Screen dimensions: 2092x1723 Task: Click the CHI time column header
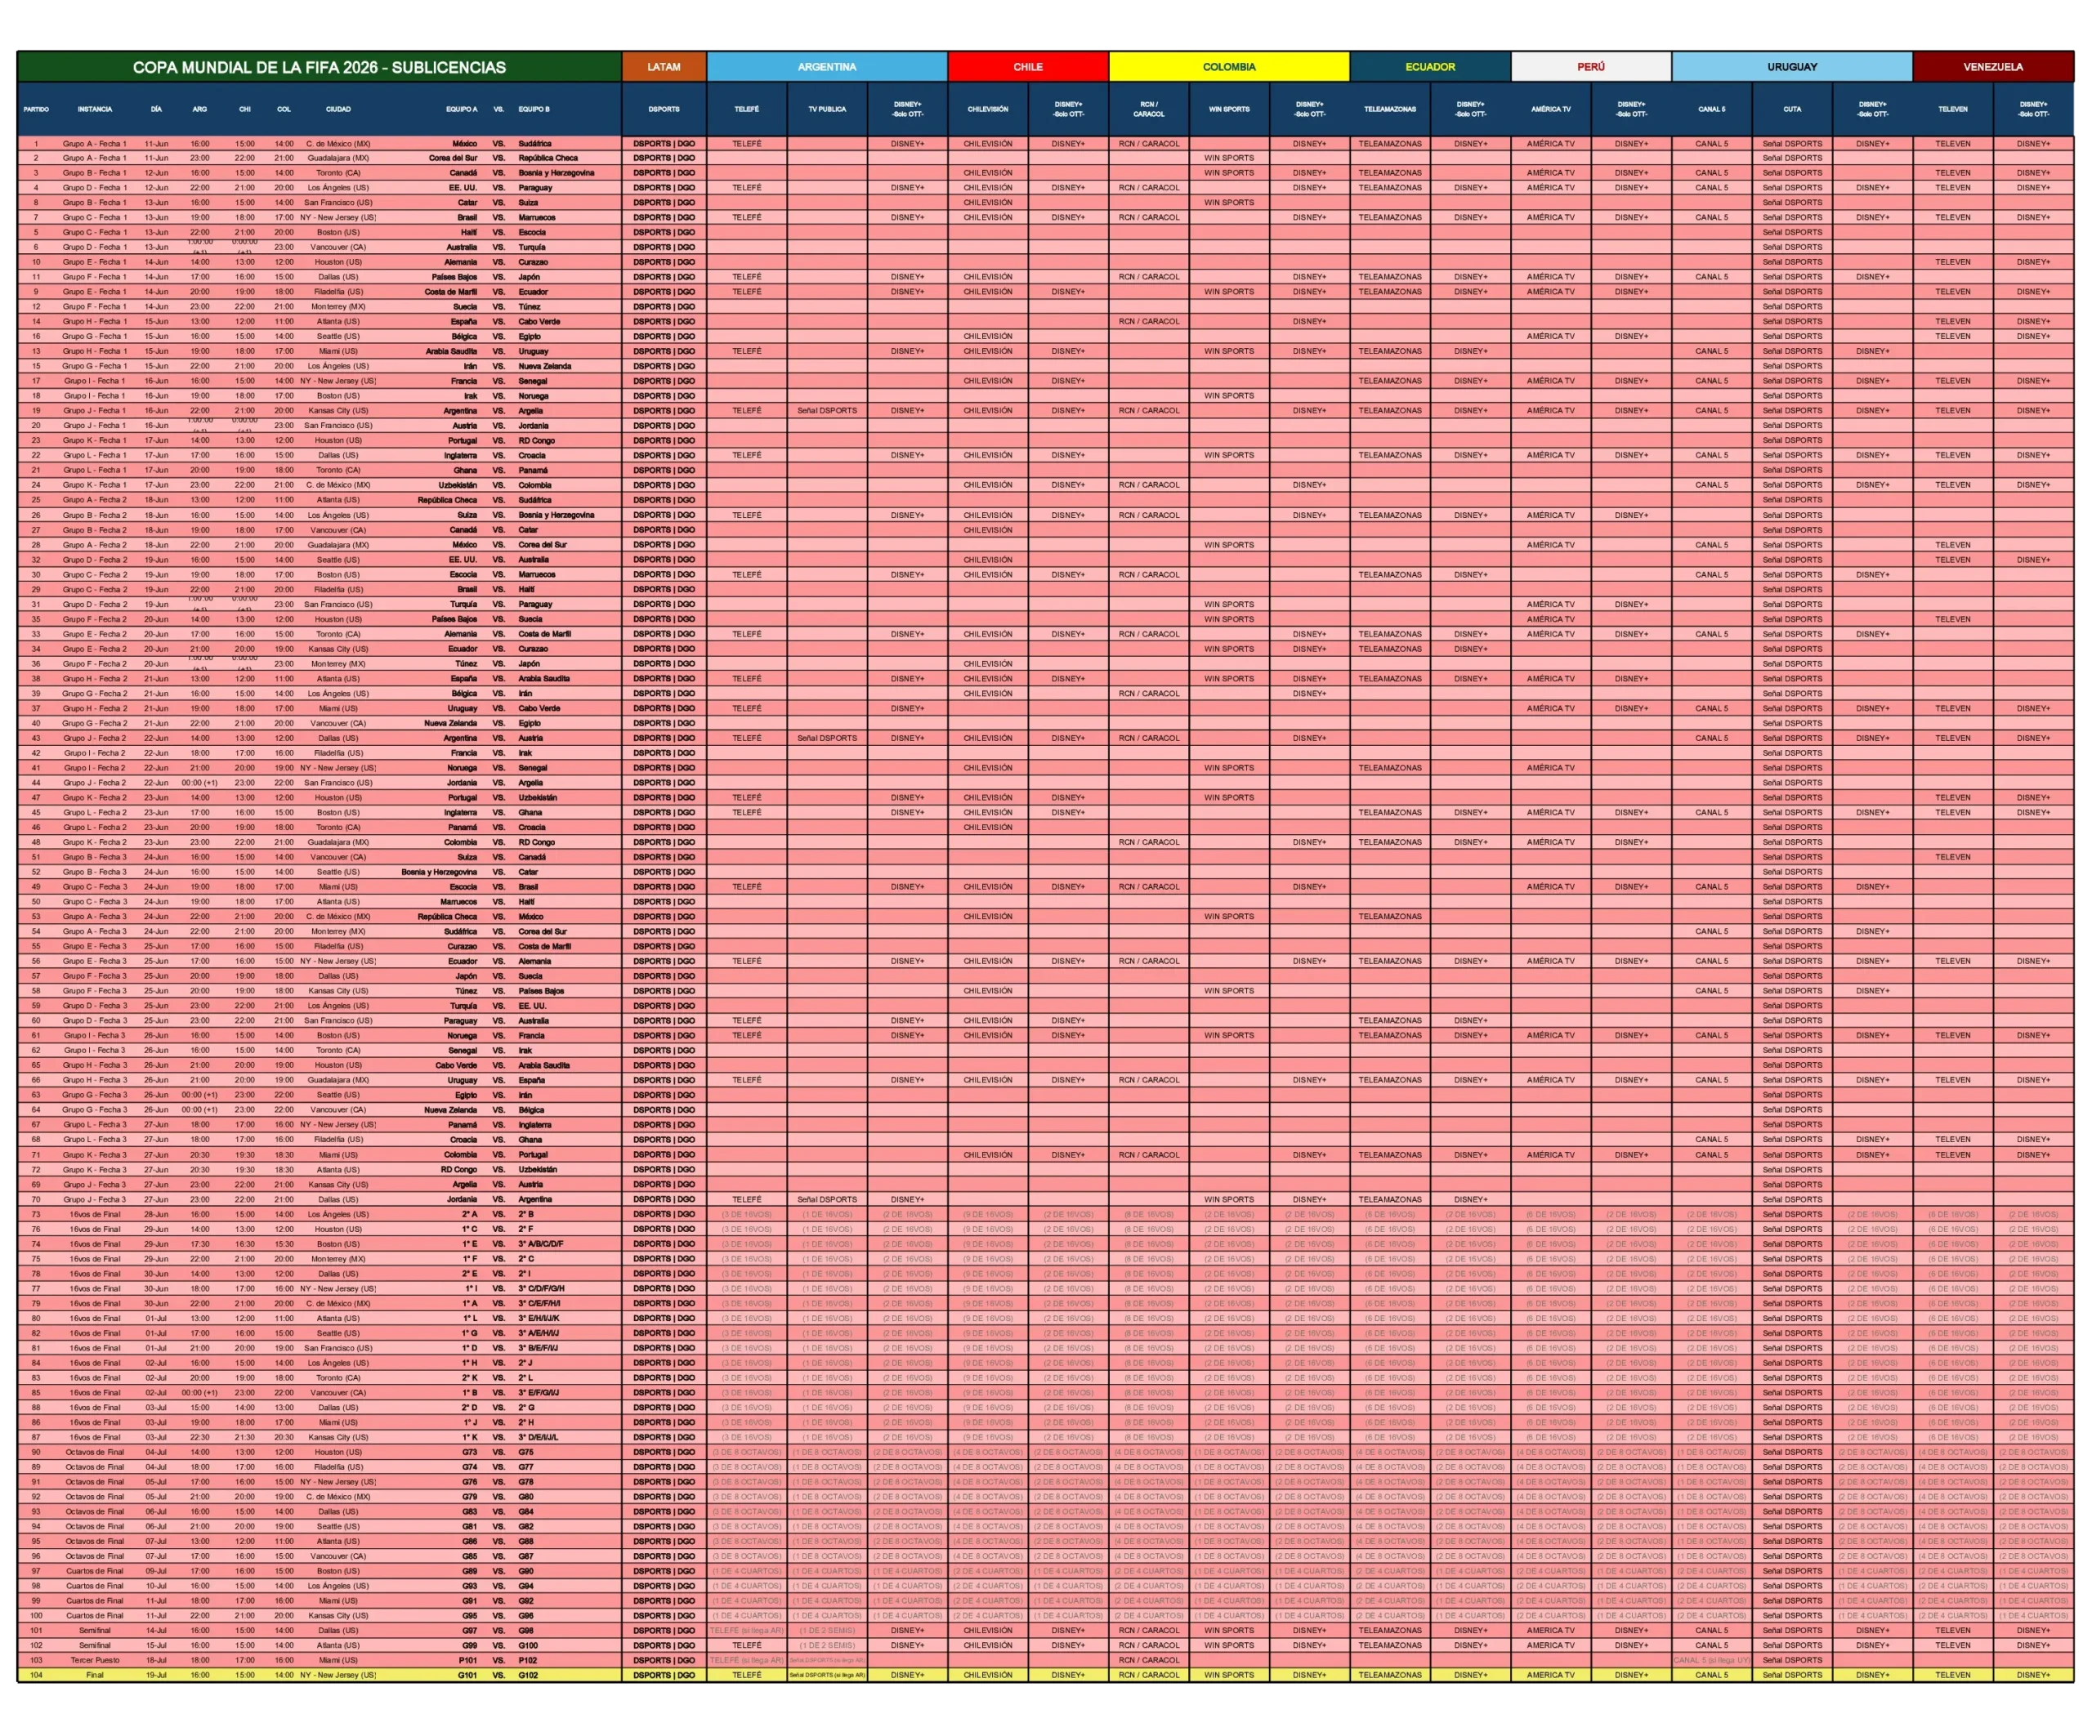(x=244, y=109)
